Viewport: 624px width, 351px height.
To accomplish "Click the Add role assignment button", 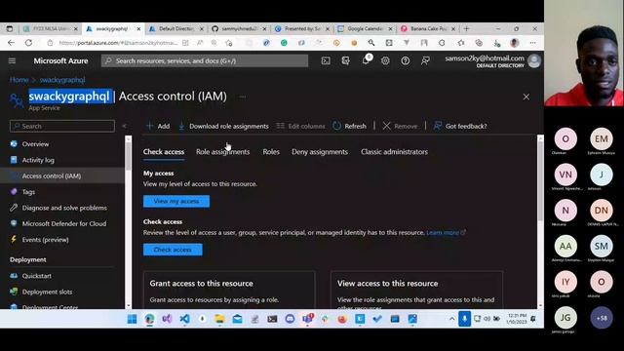I will (158, 126).
